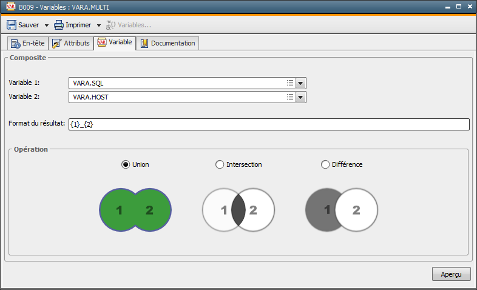The width and height of the screenshot is (477, 290).
Task: Go to the Documentation tab
Action: pyautogui.click(x=167, y=43)
